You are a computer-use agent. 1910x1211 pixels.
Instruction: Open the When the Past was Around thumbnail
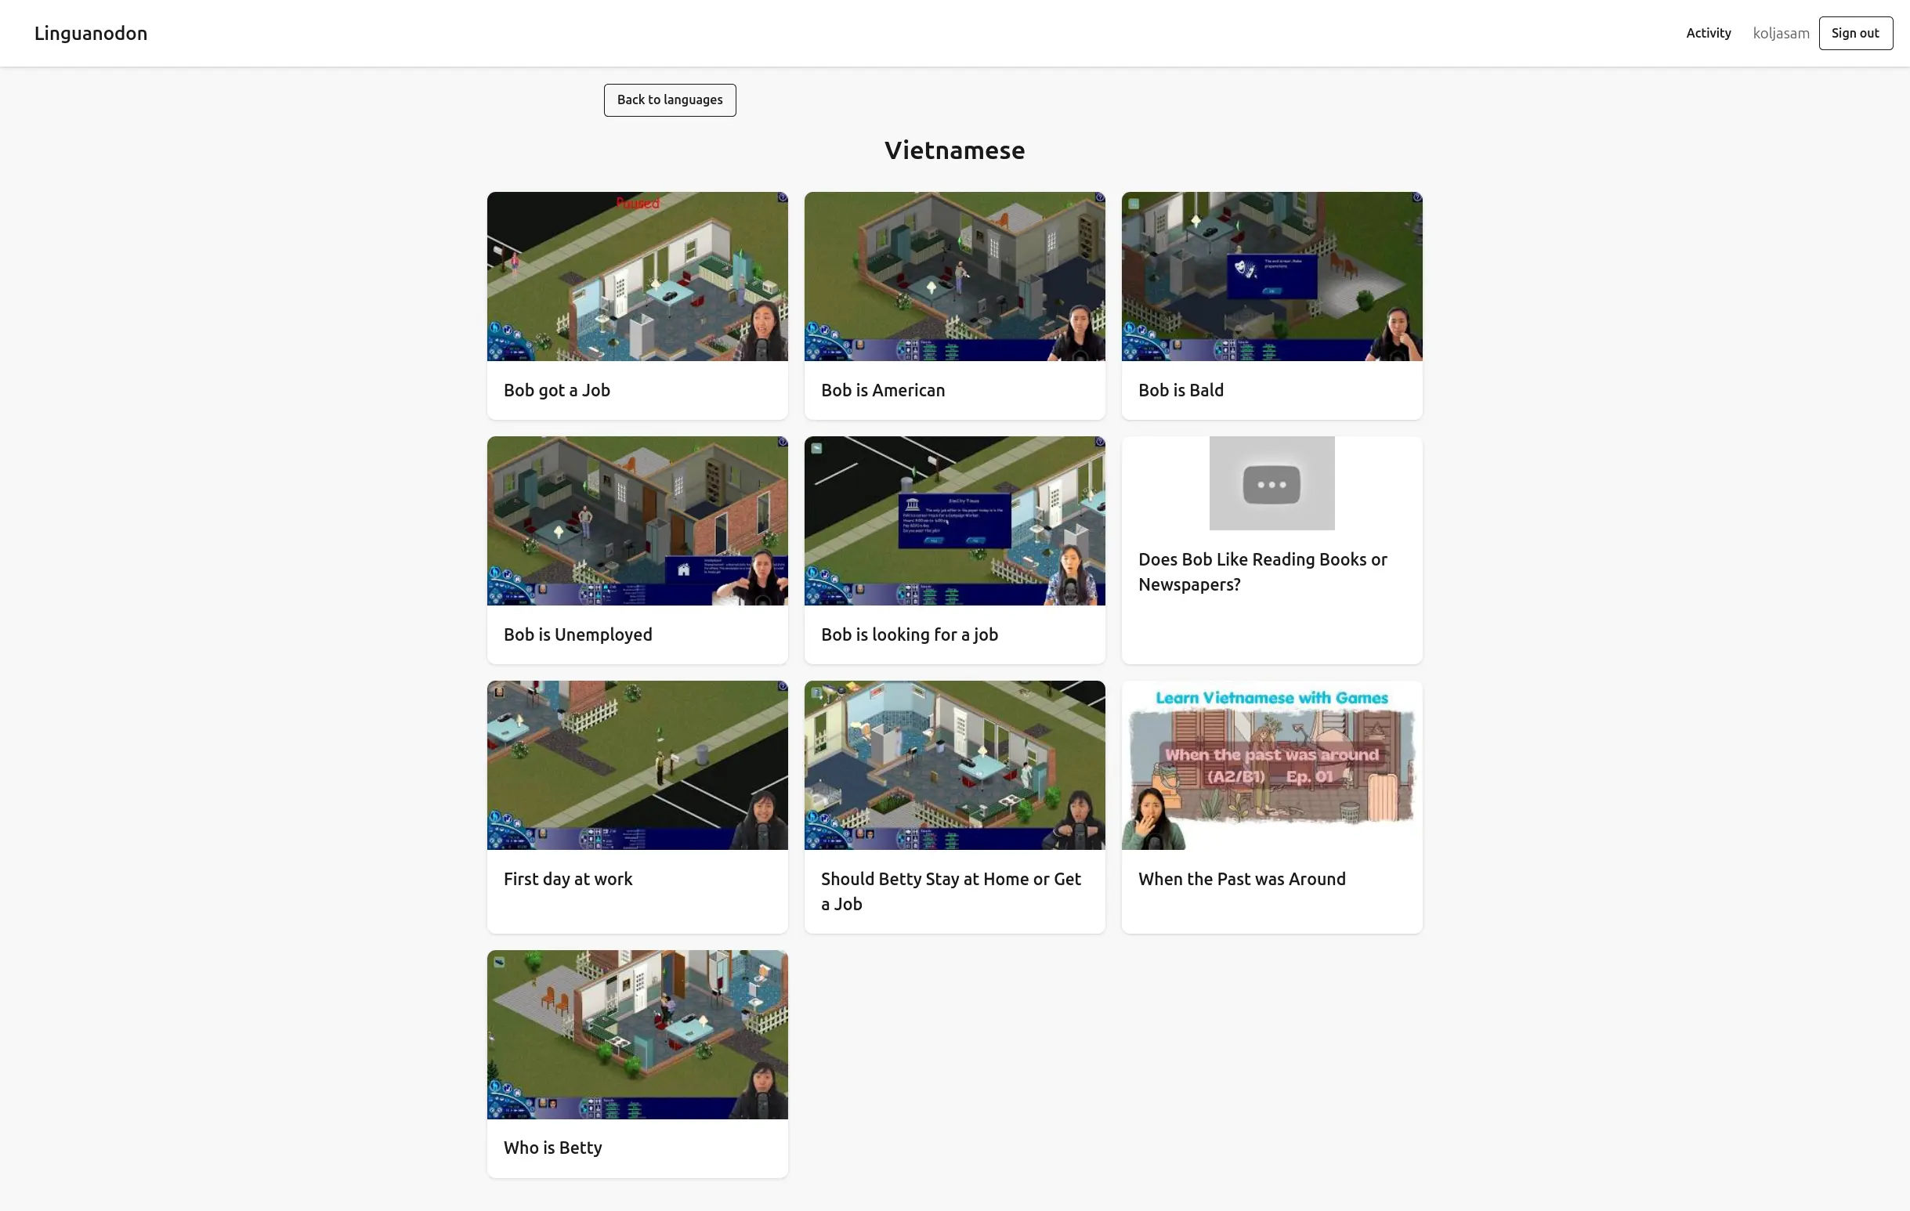(x=1272, y=765)
